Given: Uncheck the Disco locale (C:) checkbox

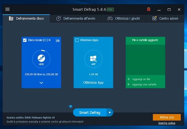Looking at the screenshot, I should pos(25,40).
